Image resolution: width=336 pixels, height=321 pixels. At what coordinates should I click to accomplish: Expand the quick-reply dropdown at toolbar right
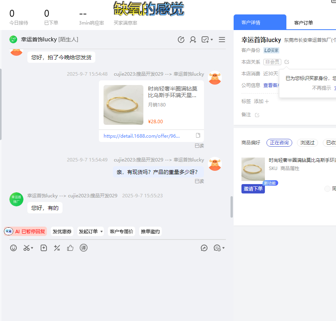[223, 248]
